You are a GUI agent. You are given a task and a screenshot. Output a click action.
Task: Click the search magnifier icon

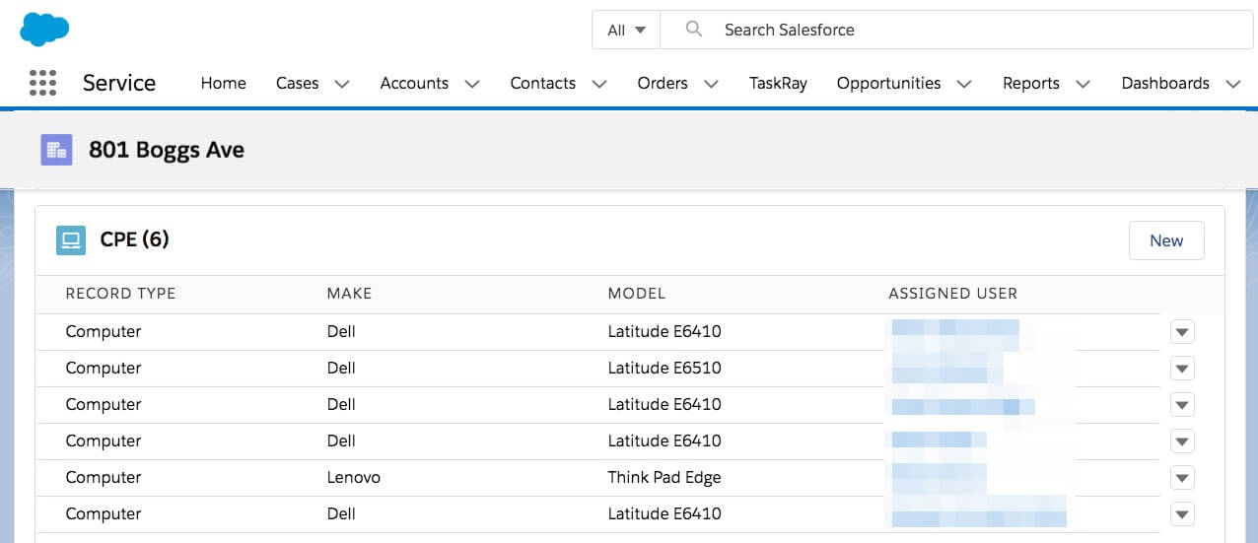pos(694,30)
